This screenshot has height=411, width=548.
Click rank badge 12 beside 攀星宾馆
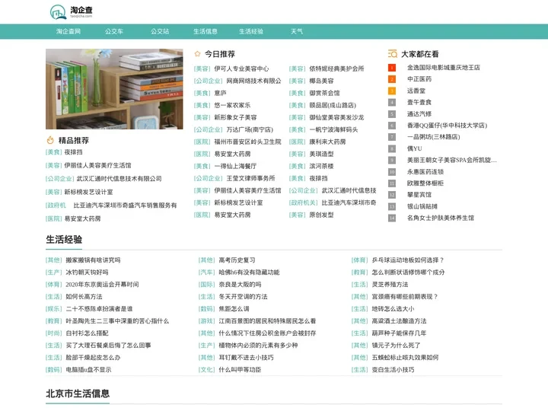(x=392, y=195)
